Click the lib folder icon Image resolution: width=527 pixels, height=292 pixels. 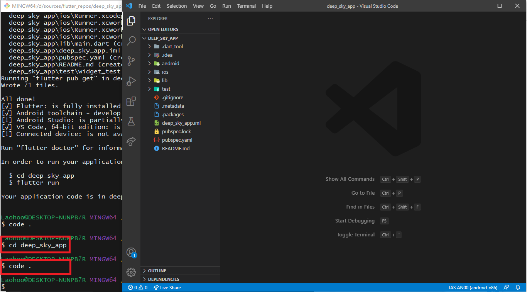tap(157, 80)
